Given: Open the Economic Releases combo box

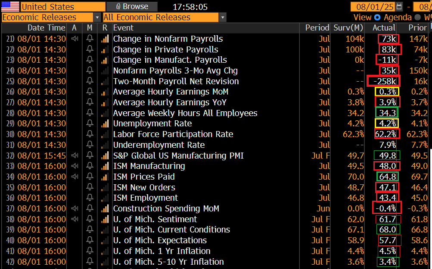Looking at the screenshot, I should 51,17.
